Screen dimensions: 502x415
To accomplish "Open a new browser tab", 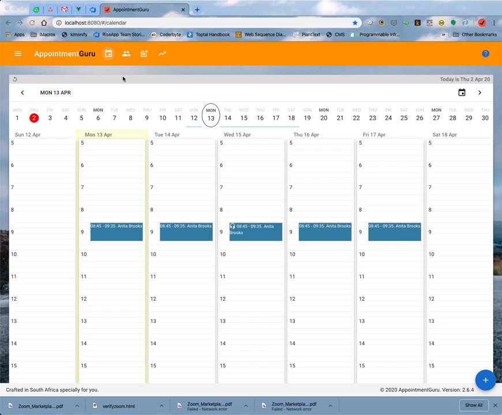I will tap(197, 10).
